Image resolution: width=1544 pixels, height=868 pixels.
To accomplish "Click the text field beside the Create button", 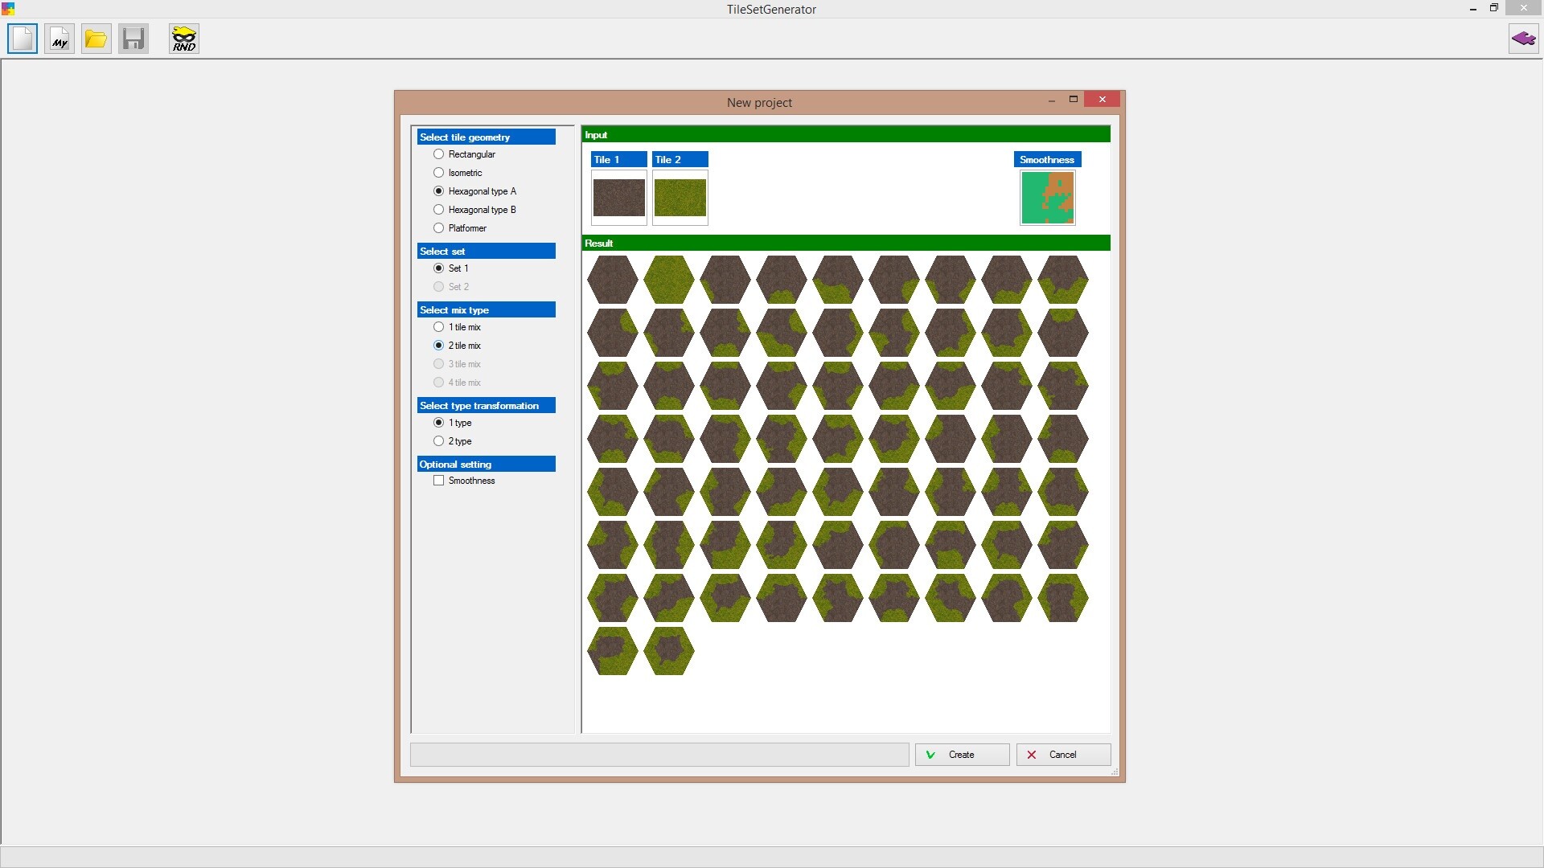I will (x=659, y=755).
